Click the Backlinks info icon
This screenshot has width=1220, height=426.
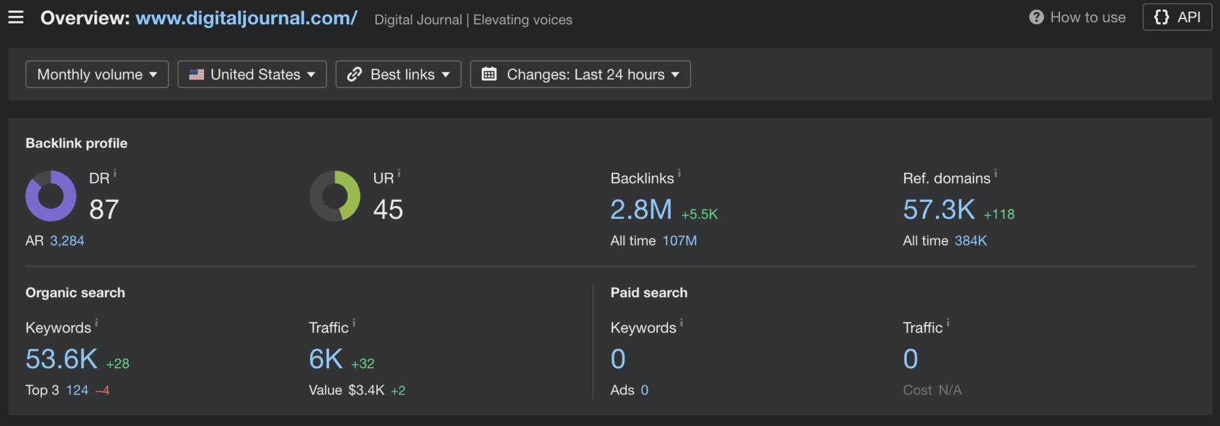click(x=679, y=173)
